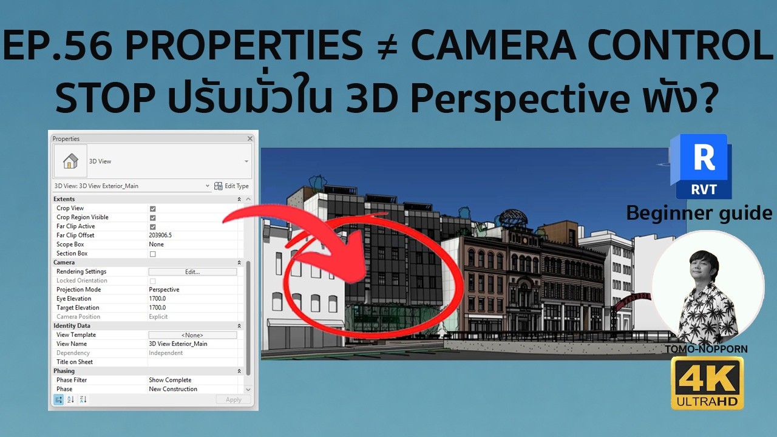The image size is (777, 437).
Task: Toggle the Crop Region Visible checkbox
Action: point(152,217)
